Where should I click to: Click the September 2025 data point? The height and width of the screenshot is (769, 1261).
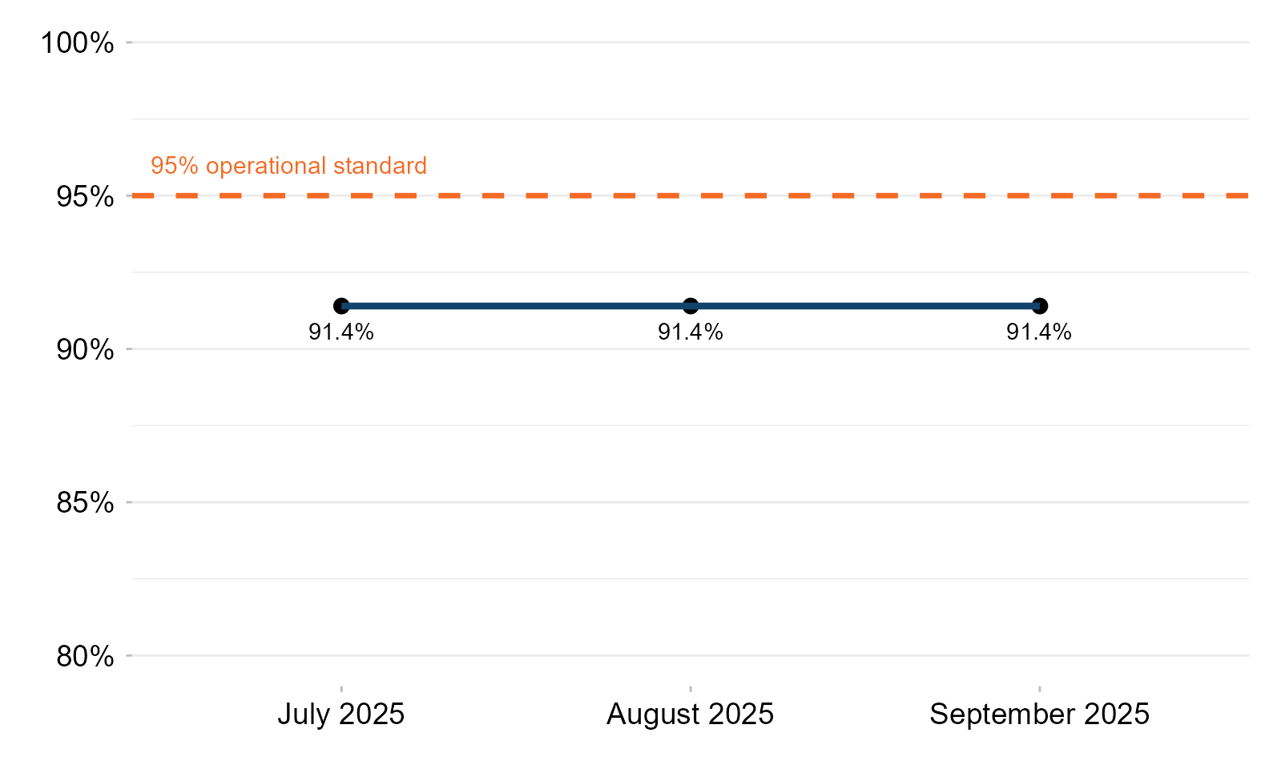pyautogui.click(x=1039, y=306)
